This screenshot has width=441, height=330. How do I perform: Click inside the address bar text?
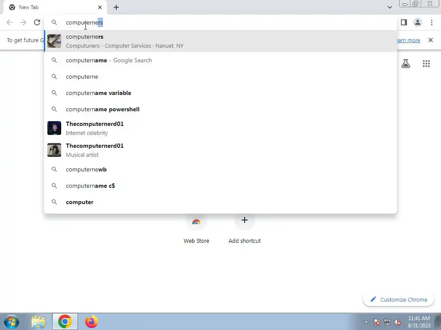(x=84, y=22)
